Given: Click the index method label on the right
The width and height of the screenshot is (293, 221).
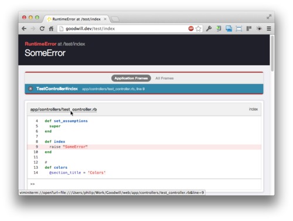Looking at the screenshot, I should point(253,109).
